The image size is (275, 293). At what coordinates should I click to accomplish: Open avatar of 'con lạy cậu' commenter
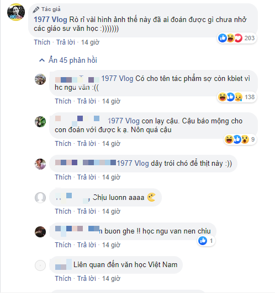click(x=40, y=122)
